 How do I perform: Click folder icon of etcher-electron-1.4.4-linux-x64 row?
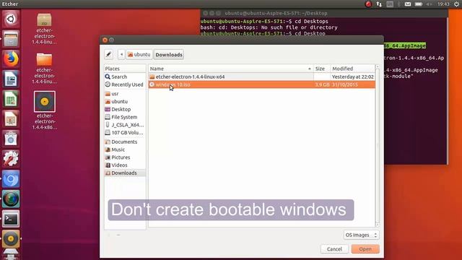pyautogui.click(x=152, y=77)
